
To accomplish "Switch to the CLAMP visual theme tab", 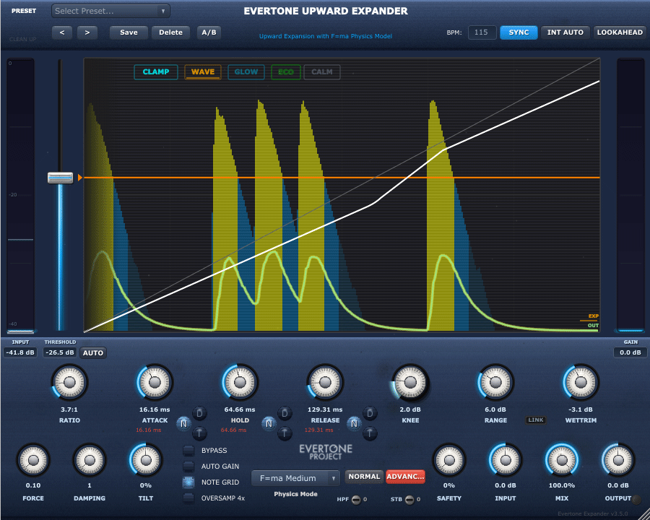I will [x=156, y=72].
